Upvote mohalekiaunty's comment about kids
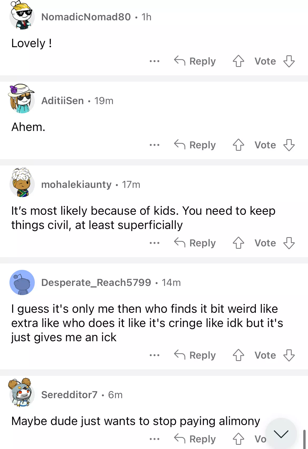This screenshot has height=449, width=308. (238, 243)
